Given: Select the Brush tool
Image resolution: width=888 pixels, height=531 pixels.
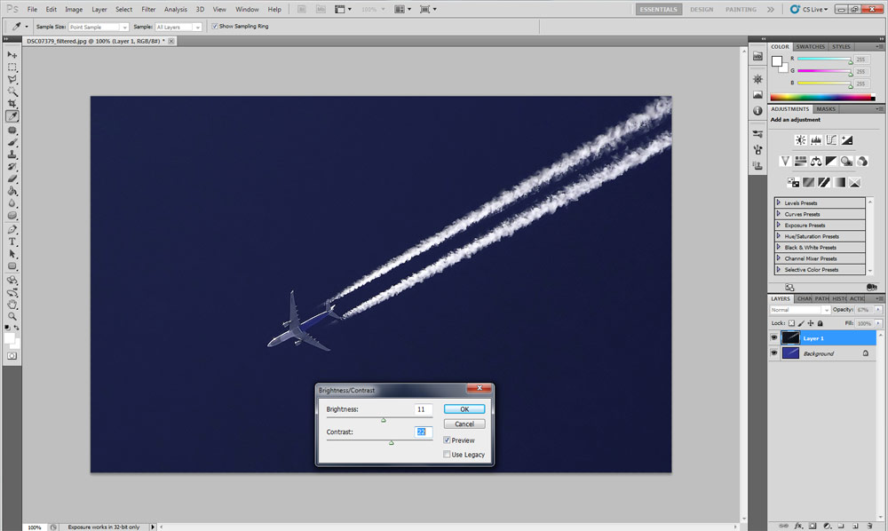Looking at the screenshot, I should click(x=12, y=142).
